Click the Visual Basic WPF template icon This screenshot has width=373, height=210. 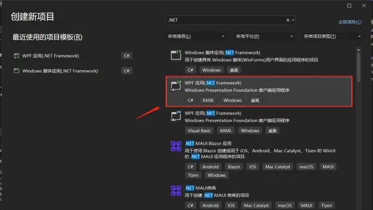point(176,116)
